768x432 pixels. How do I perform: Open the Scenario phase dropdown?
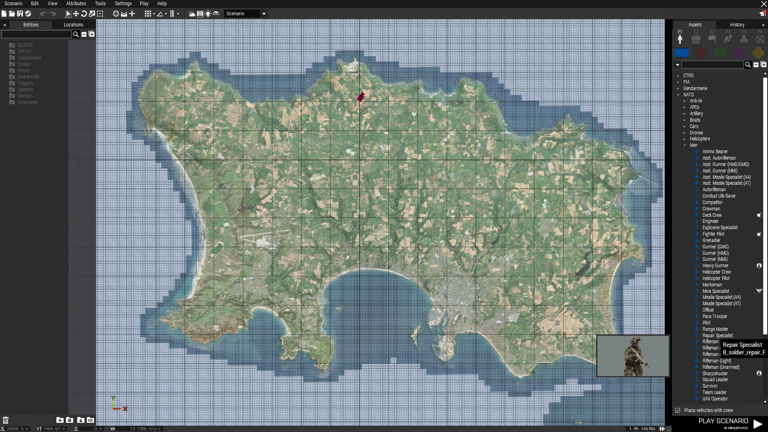pos(264,14)
